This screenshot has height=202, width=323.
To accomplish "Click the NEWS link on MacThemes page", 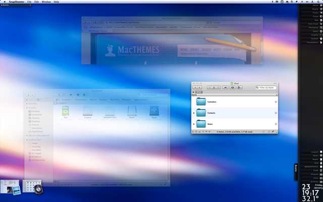I will coord(184,49).
